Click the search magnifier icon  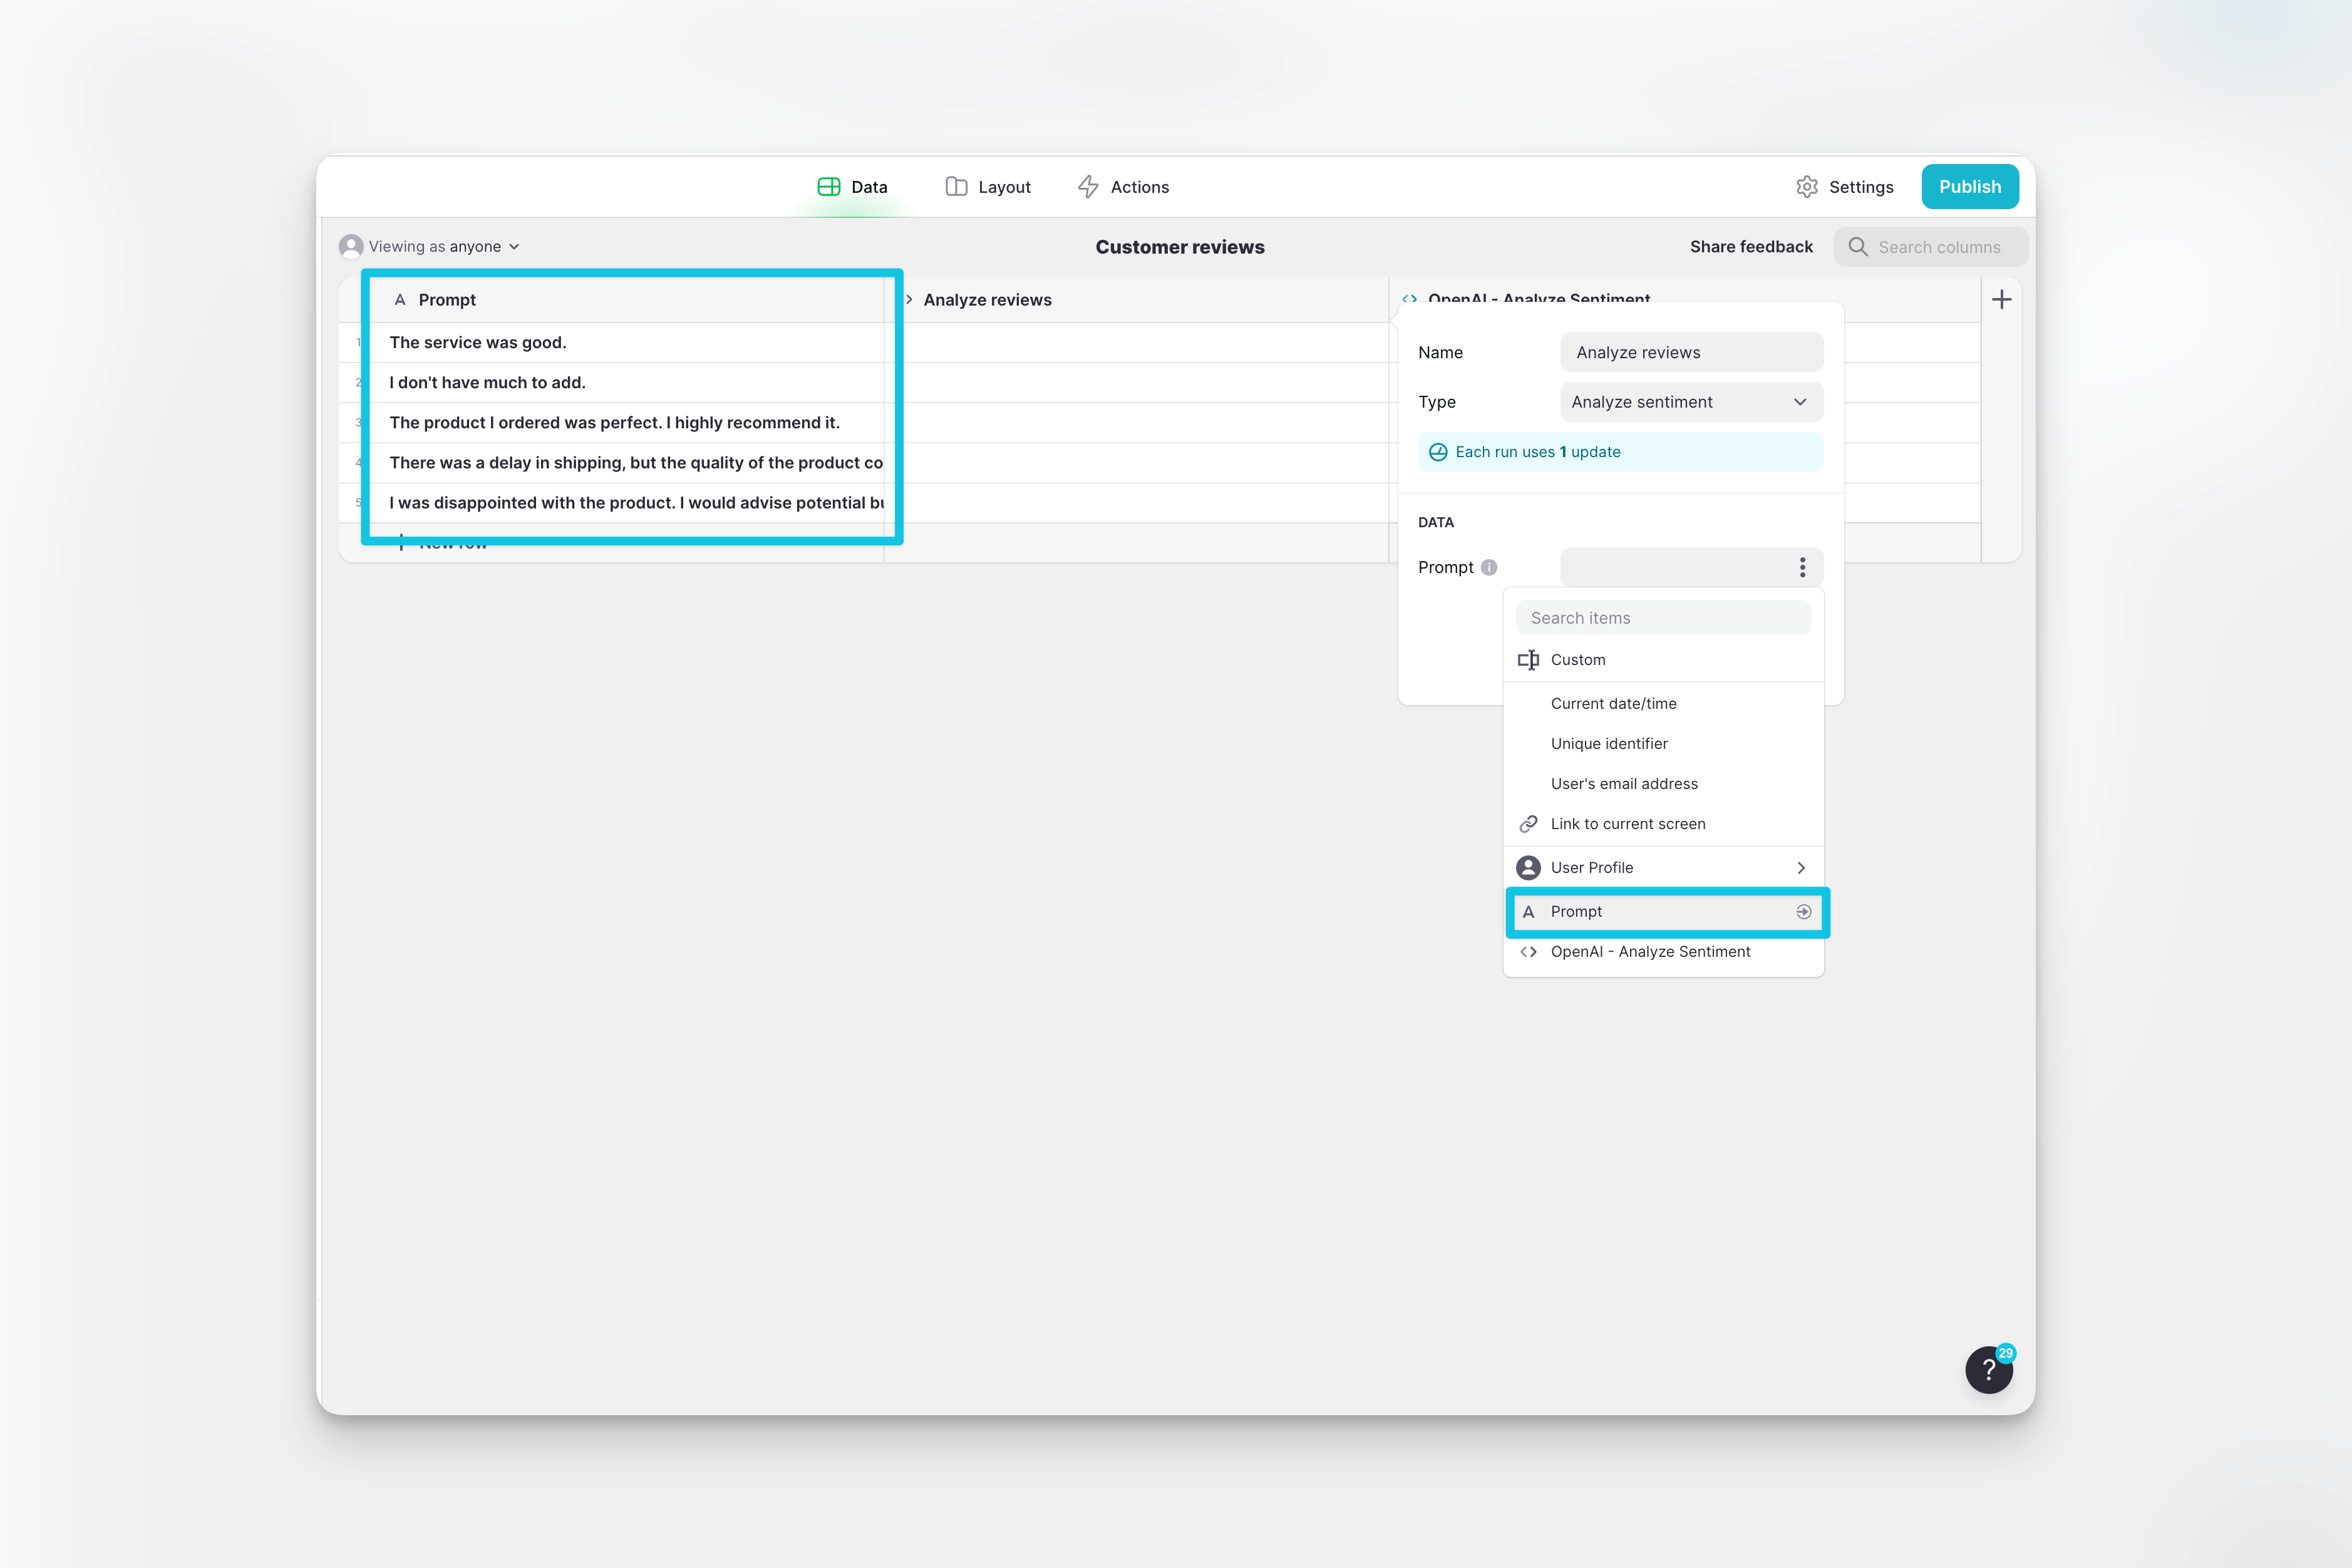tap(1857, 247)
